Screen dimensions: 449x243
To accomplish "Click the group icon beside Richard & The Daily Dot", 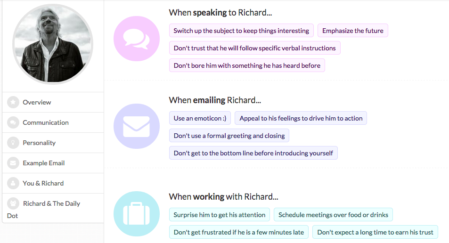I will click(x=14, y=203).
